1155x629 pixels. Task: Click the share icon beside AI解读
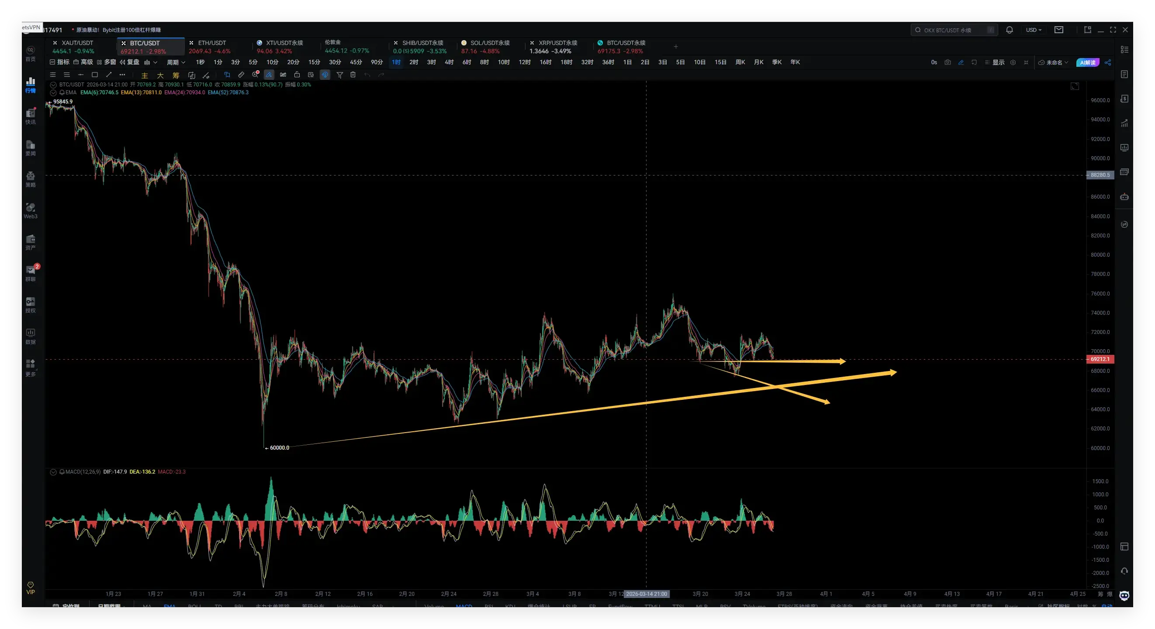[x=1108, y=62]
